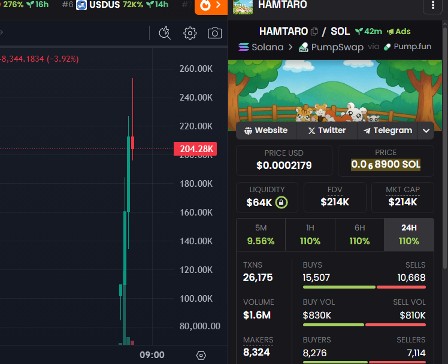Viewport: 448px width, 364px height.
Task: Open the Telegram link
Action: pos(388,131)
